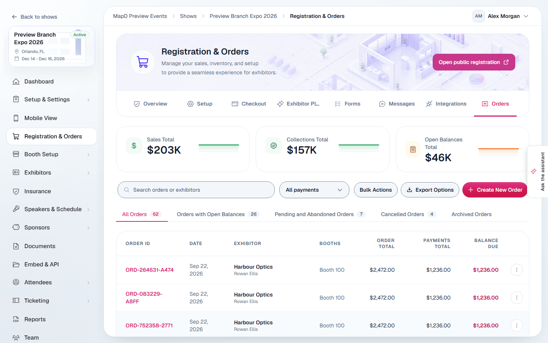Click the Search orders or exhibitors field
Viewport: 548px width, 343px height.
pos(196,190)
